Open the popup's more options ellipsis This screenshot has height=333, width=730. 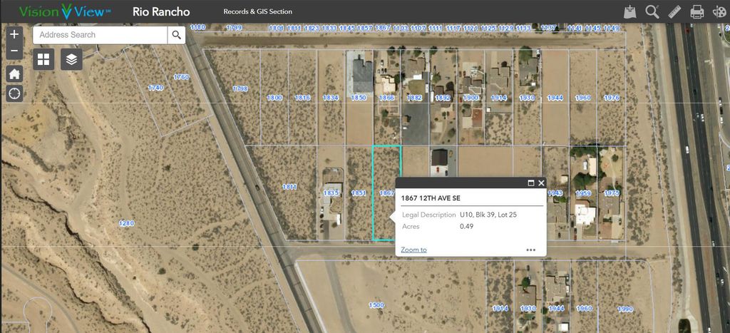click(530, 250)
